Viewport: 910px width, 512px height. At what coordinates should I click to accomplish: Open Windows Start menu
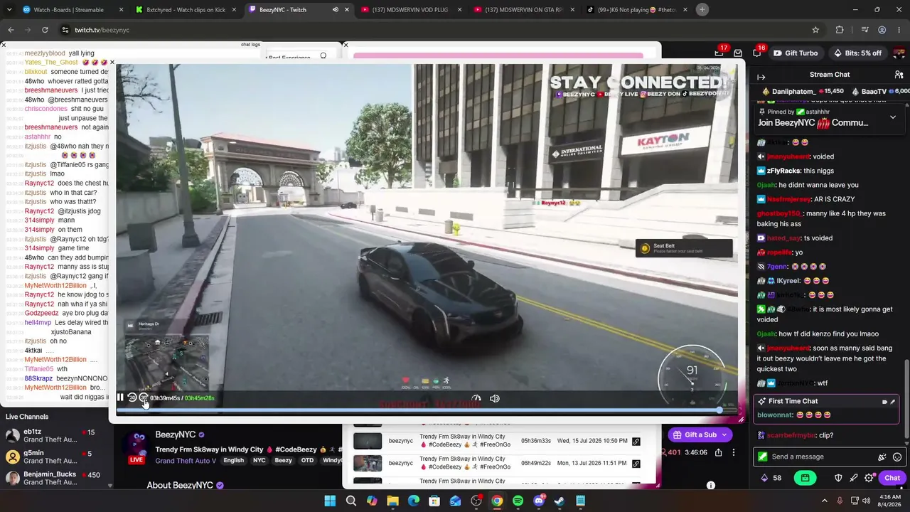click(x=330, y=501)
